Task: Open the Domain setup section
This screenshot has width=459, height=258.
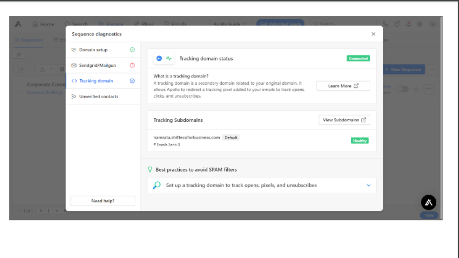Action: pos(103,50)
